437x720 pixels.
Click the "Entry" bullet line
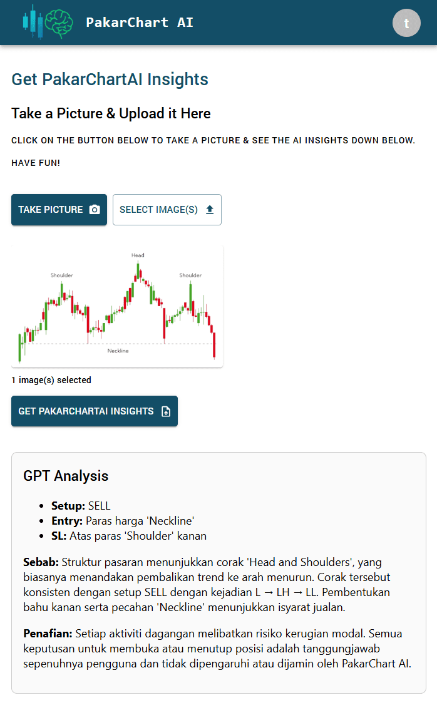coord(123,521)
